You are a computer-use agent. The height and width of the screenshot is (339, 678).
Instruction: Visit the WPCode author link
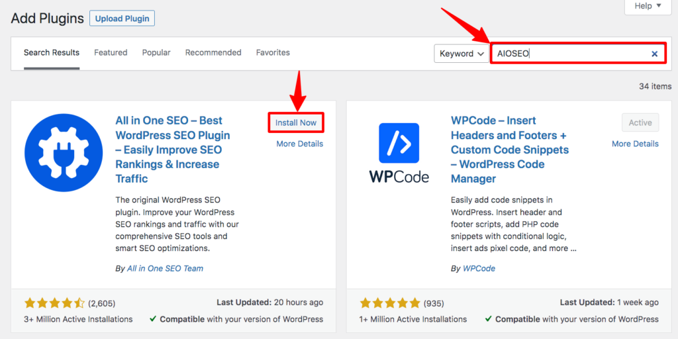(x=479, y=269)
